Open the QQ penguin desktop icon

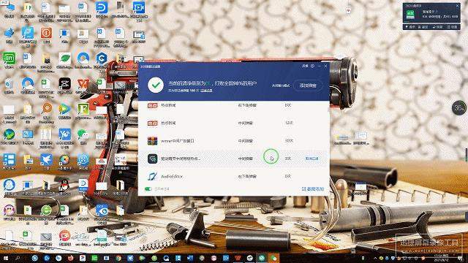64,185
